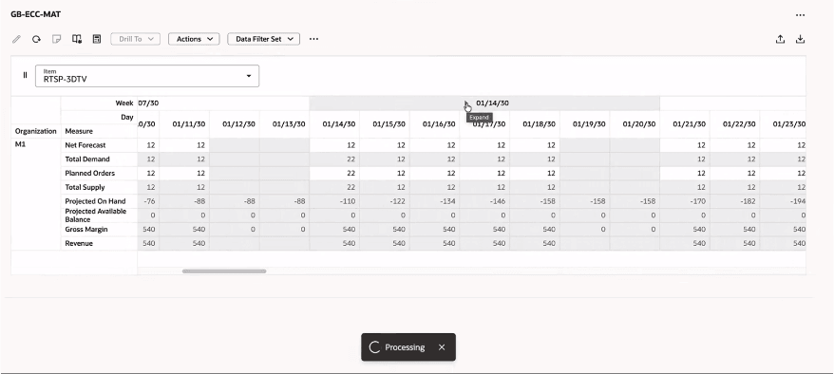Screen dimensions: 834x374
Task: Click the Projected On Hand -122 cell
Action: click(x=385, y=201)
